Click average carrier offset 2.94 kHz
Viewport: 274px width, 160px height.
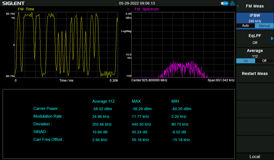pos(100,140)
